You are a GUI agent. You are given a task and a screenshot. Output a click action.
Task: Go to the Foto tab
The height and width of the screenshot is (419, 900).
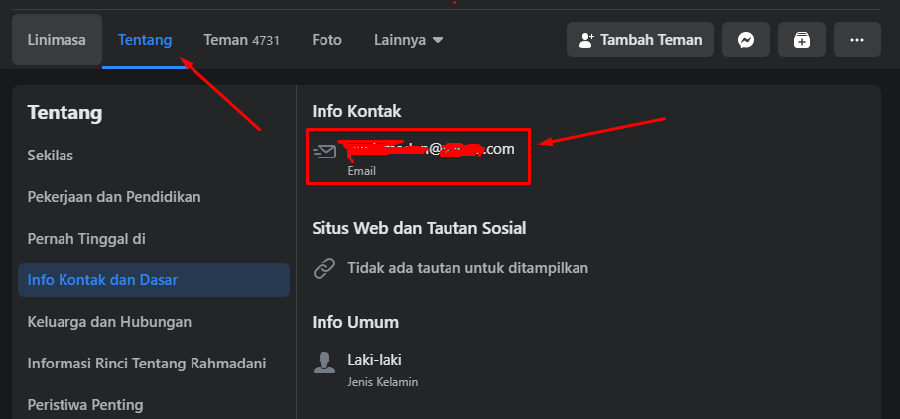pyautogui.click(x=327, y=40)
